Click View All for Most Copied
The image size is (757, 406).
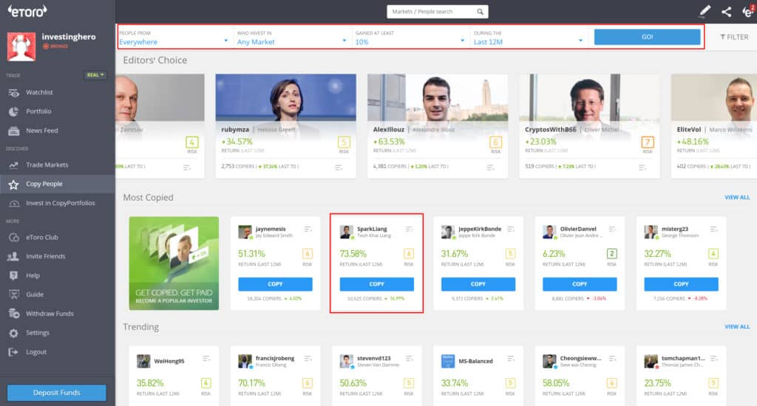tap(737, 197)
